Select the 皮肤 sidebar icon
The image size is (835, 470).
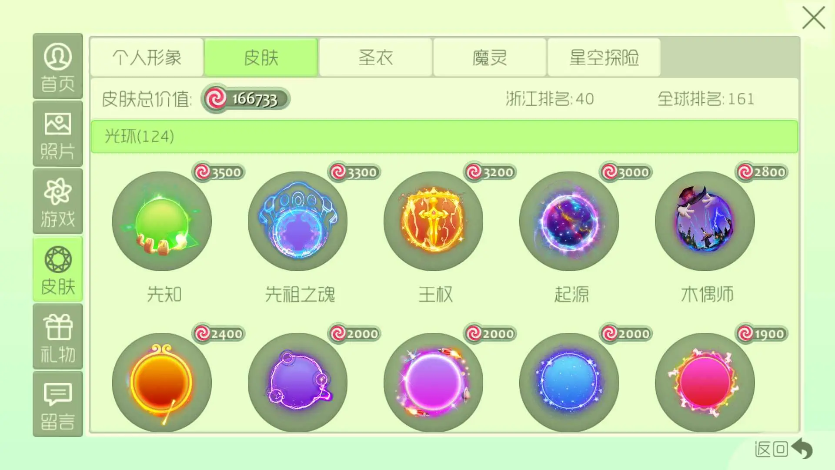[58, 269]
